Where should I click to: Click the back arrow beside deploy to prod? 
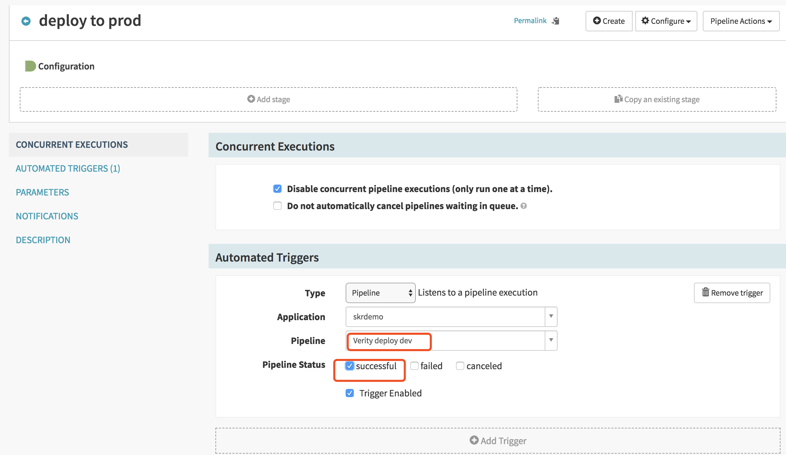click(x=26, y=21)
